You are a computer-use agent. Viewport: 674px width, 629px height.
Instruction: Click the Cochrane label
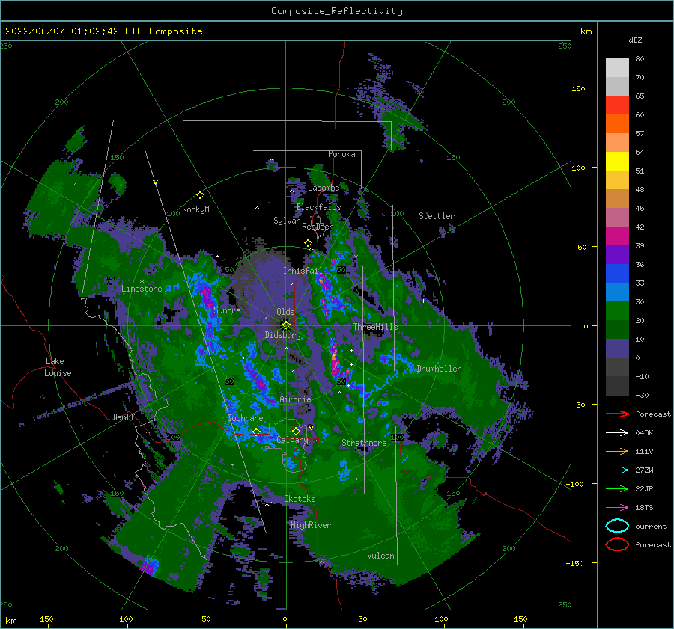tap(245, 418)
